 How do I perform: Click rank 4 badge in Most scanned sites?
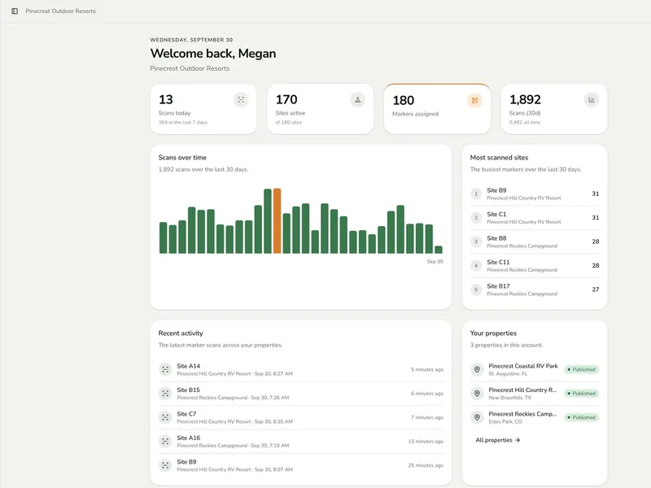(x=476, y=266)
